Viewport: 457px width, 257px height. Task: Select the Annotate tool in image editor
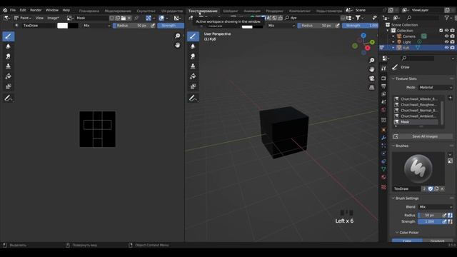8,99
